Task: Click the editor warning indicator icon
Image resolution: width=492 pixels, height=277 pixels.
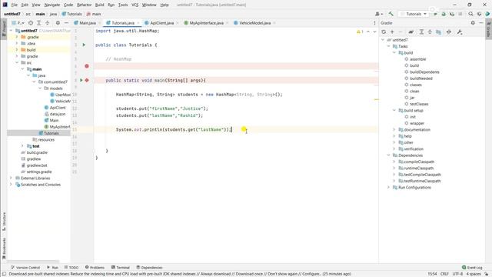Action: [360, 32]
